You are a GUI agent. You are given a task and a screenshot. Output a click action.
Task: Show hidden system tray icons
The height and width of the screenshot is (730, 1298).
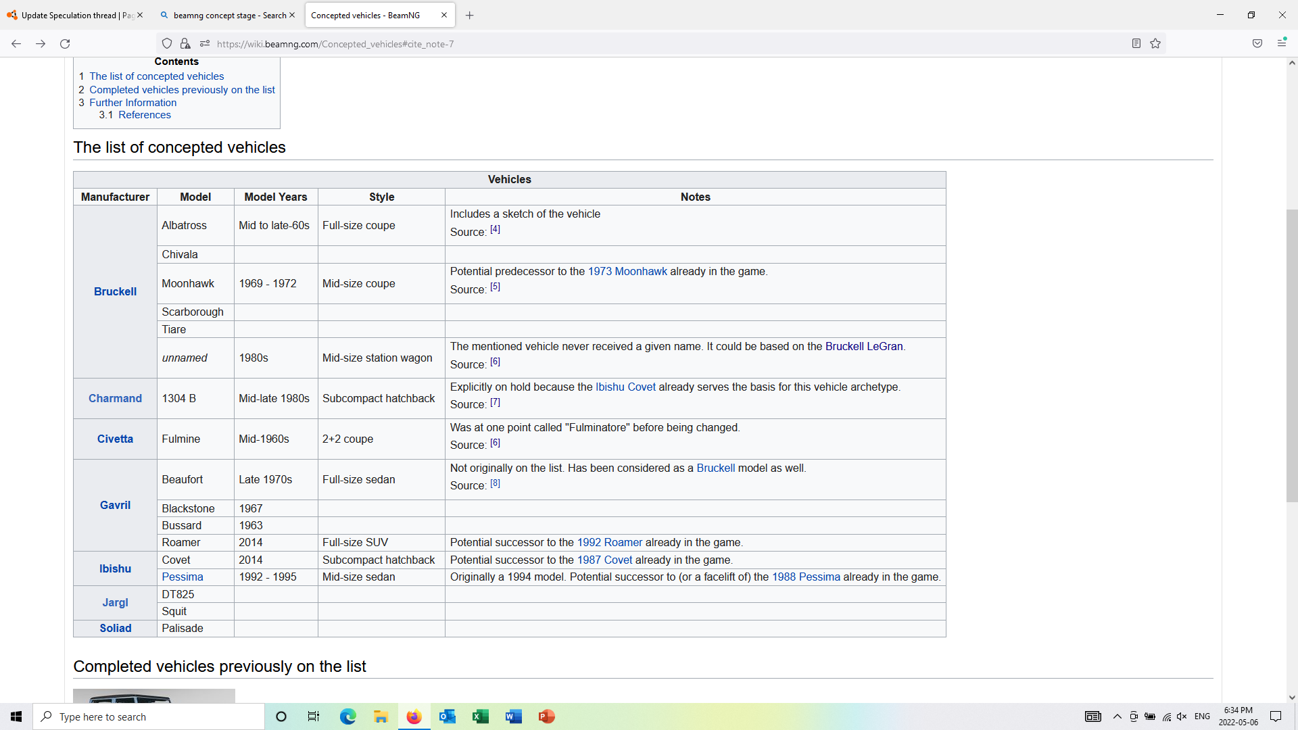pos(1117,716)
